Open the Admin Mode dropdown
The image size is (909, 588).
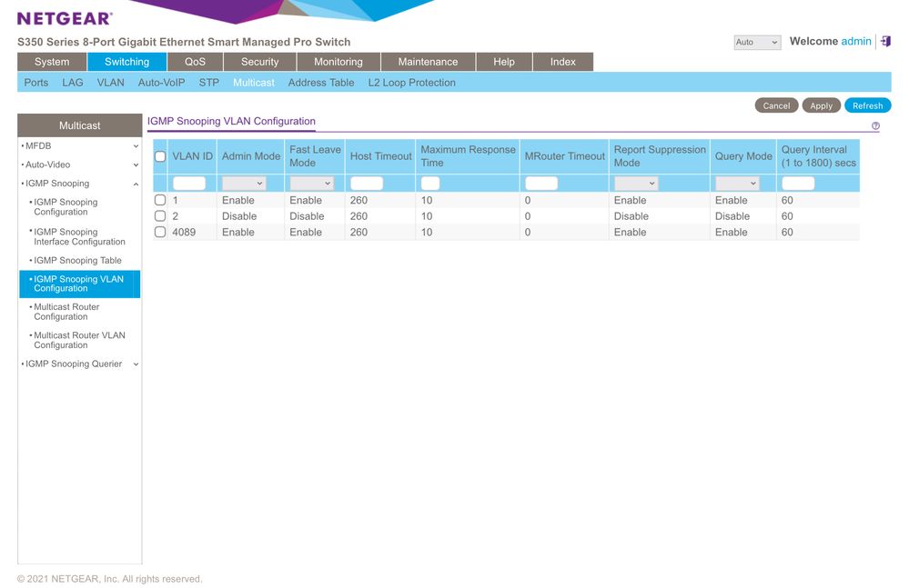coord(244,184)
